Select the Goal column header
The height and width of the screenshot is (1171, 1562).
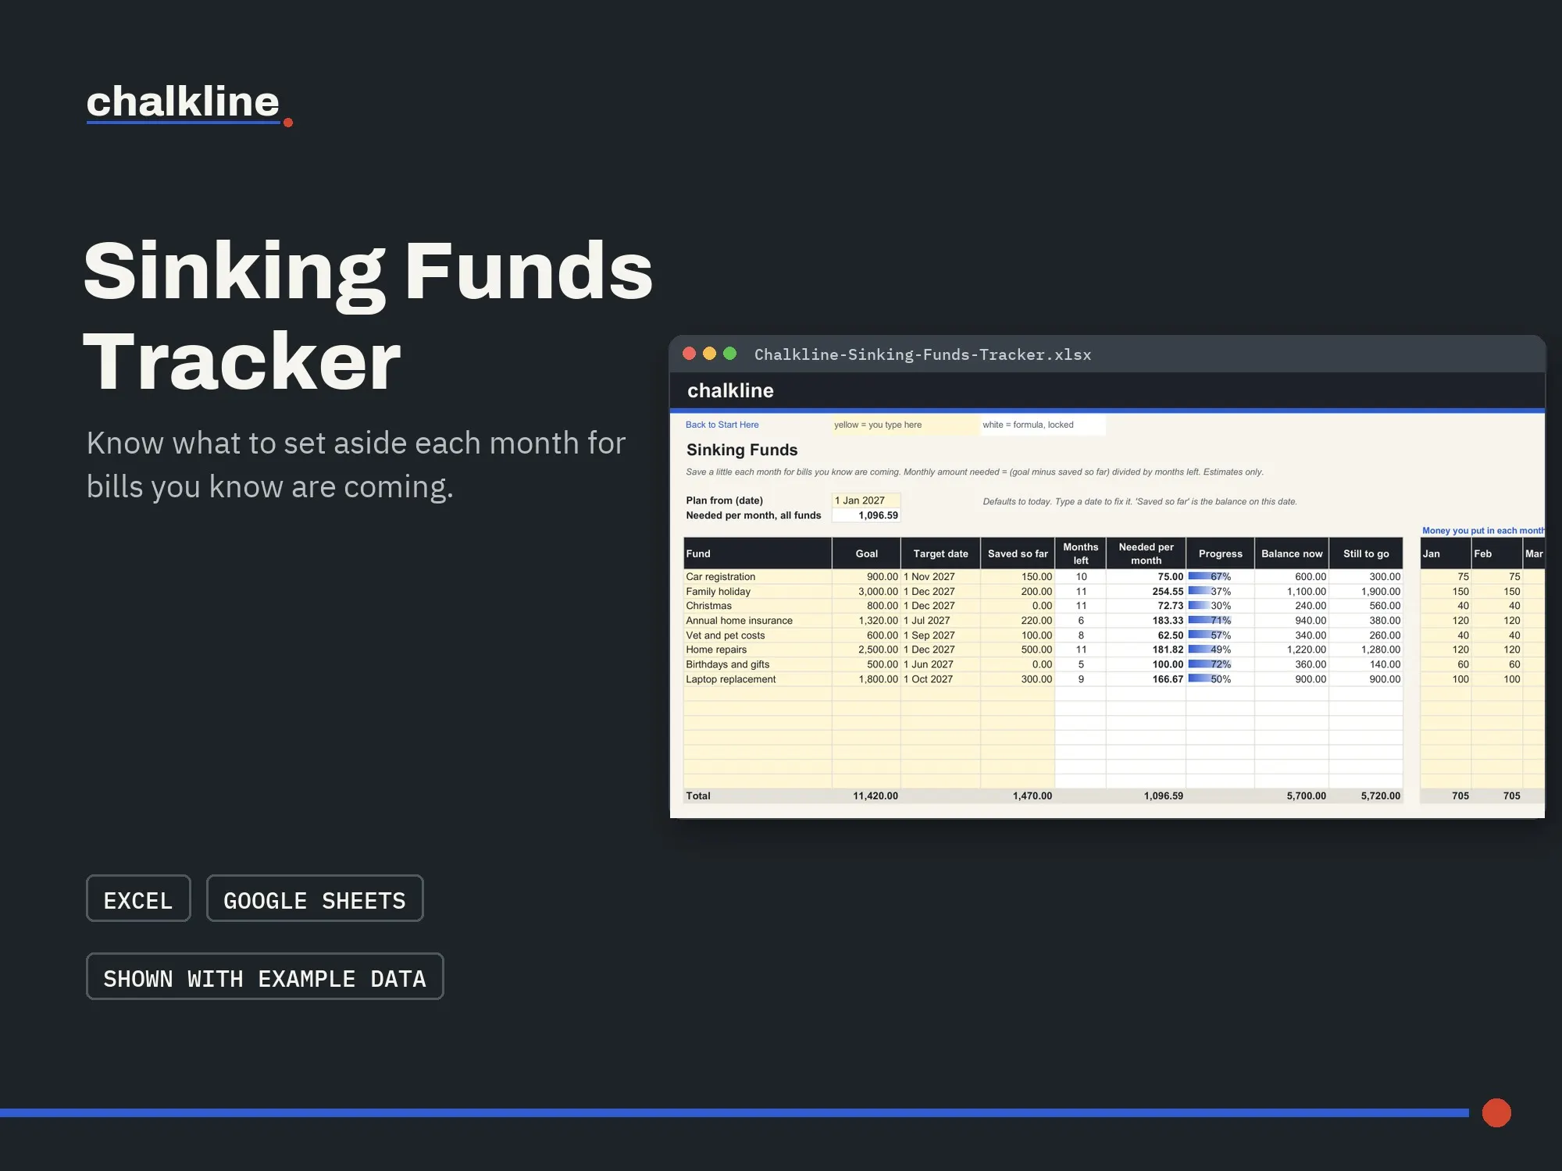point(866,553)
